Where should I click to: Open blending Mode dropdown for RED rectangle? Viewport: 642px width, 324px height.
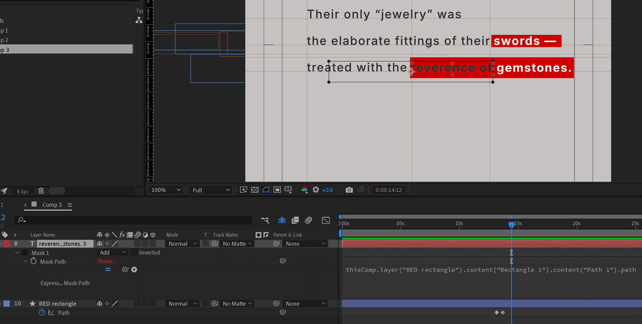pos(182,304)
